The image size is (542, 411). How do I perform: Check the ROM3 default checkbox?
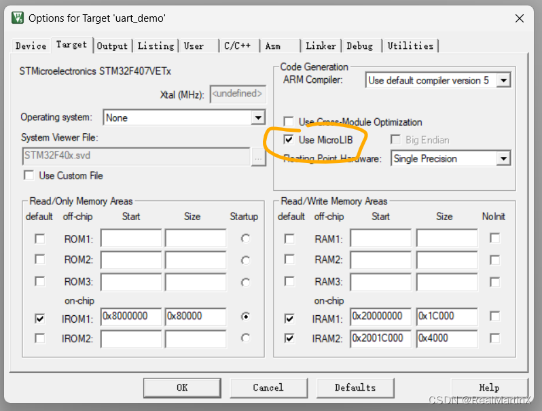[40, 281]
